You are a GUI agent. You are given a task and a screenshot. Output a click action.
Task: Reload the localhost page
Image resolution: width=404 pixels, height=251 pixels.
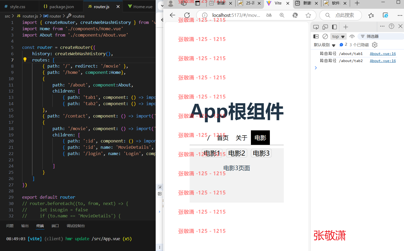[x=187, y=15]
